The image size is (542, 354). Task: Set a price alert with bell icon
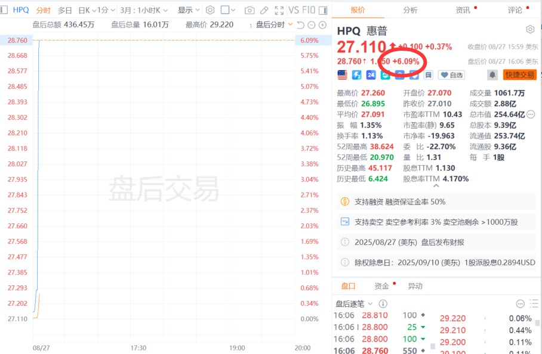click(x=492, y=74)
